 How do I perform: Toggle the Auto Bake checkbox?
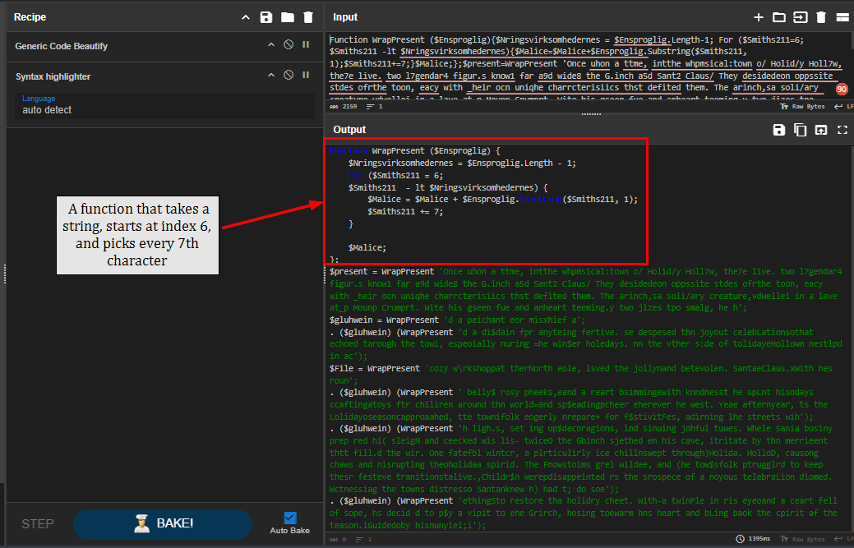(x=290, y=518)
